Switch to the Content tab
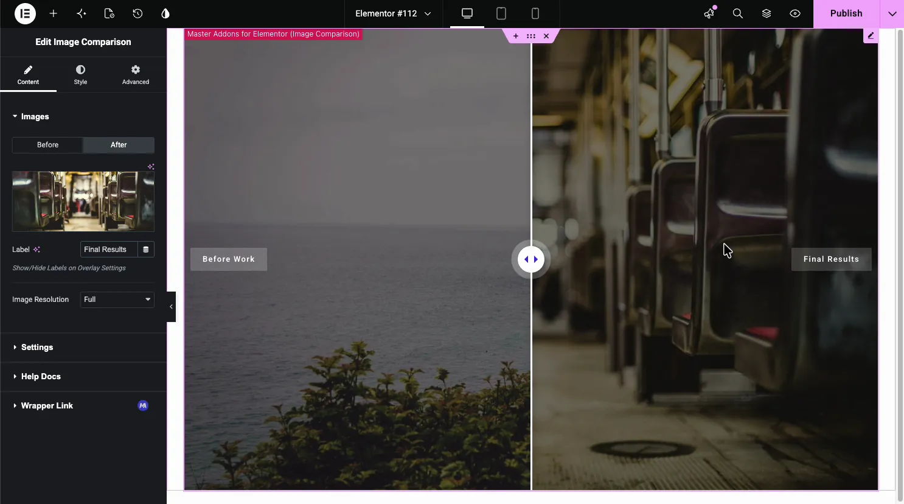This screenshot has width=904, height=504. (28, 75)
